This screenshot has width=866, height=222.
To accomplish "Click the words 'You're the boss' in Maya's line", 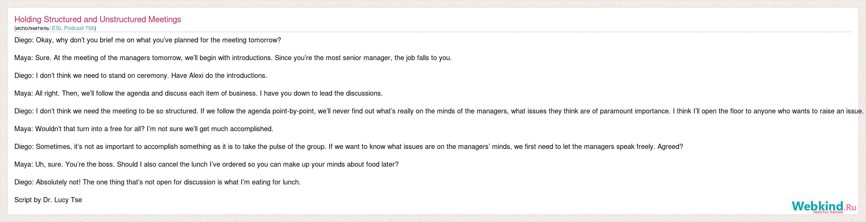I will [90, 164].
